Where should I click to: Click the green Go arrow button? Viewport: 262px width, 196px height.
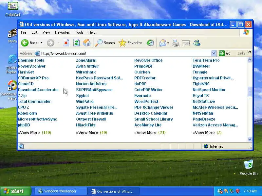pos(222,53)
